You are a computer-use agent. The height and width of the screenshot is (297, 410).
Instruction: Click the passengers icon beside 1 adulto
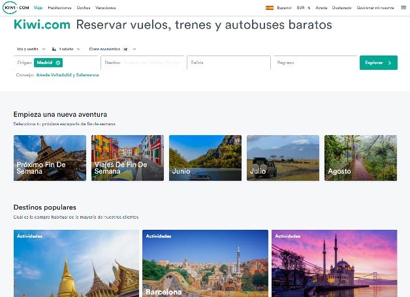tap(54, 49)
